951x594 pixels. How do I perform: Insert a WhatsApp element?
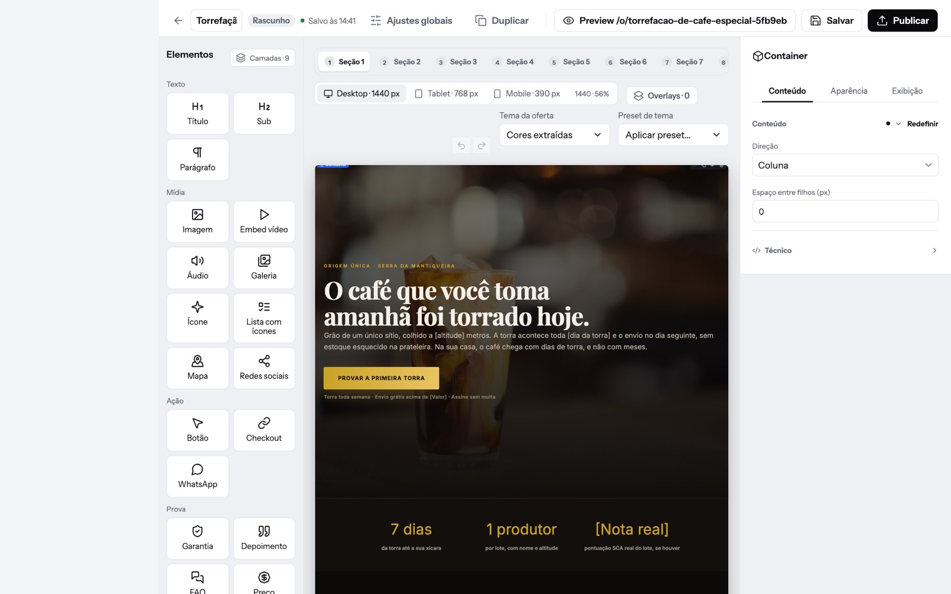pos(198,476)
